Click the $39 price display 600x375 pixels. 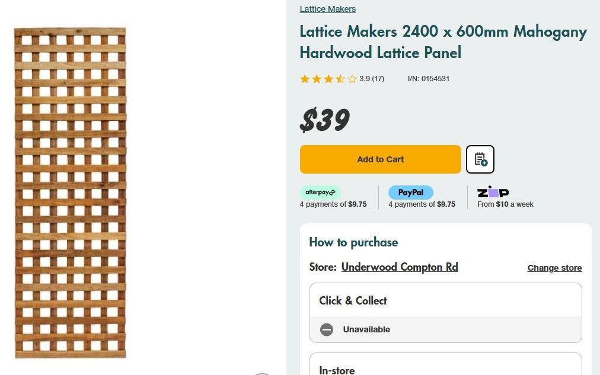[324, 120]
